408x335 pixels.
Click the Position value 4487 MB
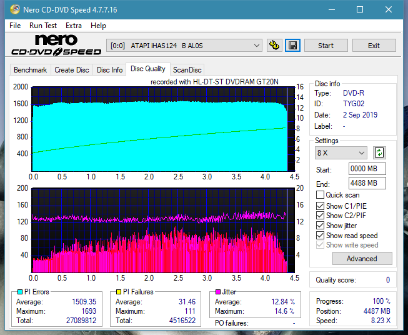pyautogui.click(x=377, y=311)
